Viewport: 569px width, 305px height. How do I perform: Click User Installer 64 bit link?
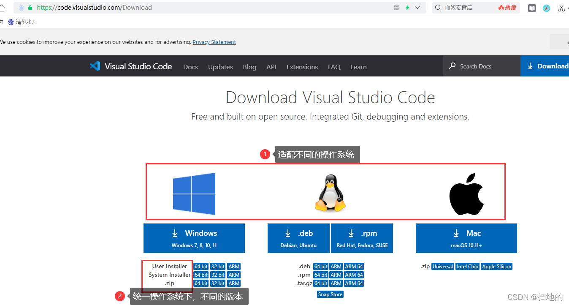point(201,267)
